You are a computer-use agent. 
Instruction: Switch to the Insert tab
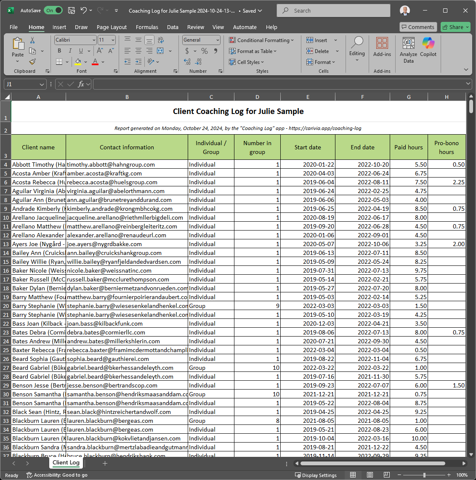pos(59,27)
